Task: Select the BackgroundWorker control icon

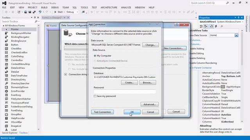Action: pos(6,33)
